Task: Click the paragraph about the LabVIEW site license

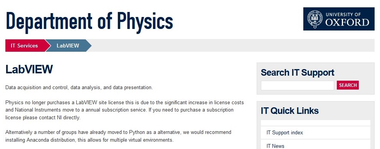Action: [124, 110]
